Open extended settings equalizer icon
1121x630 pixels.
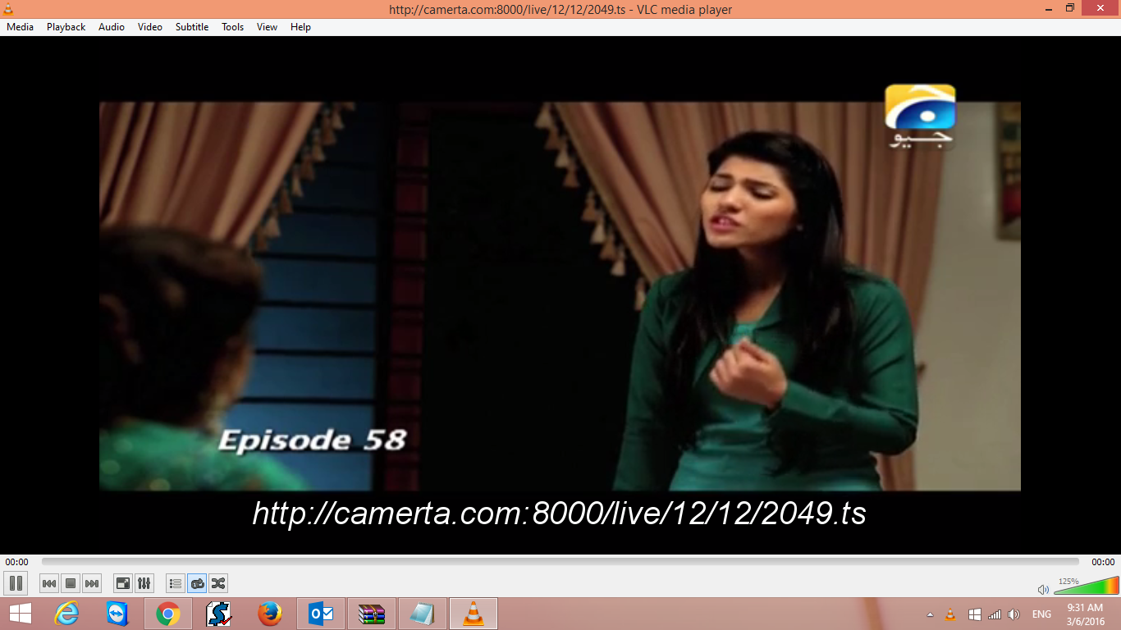pos(144,583)
